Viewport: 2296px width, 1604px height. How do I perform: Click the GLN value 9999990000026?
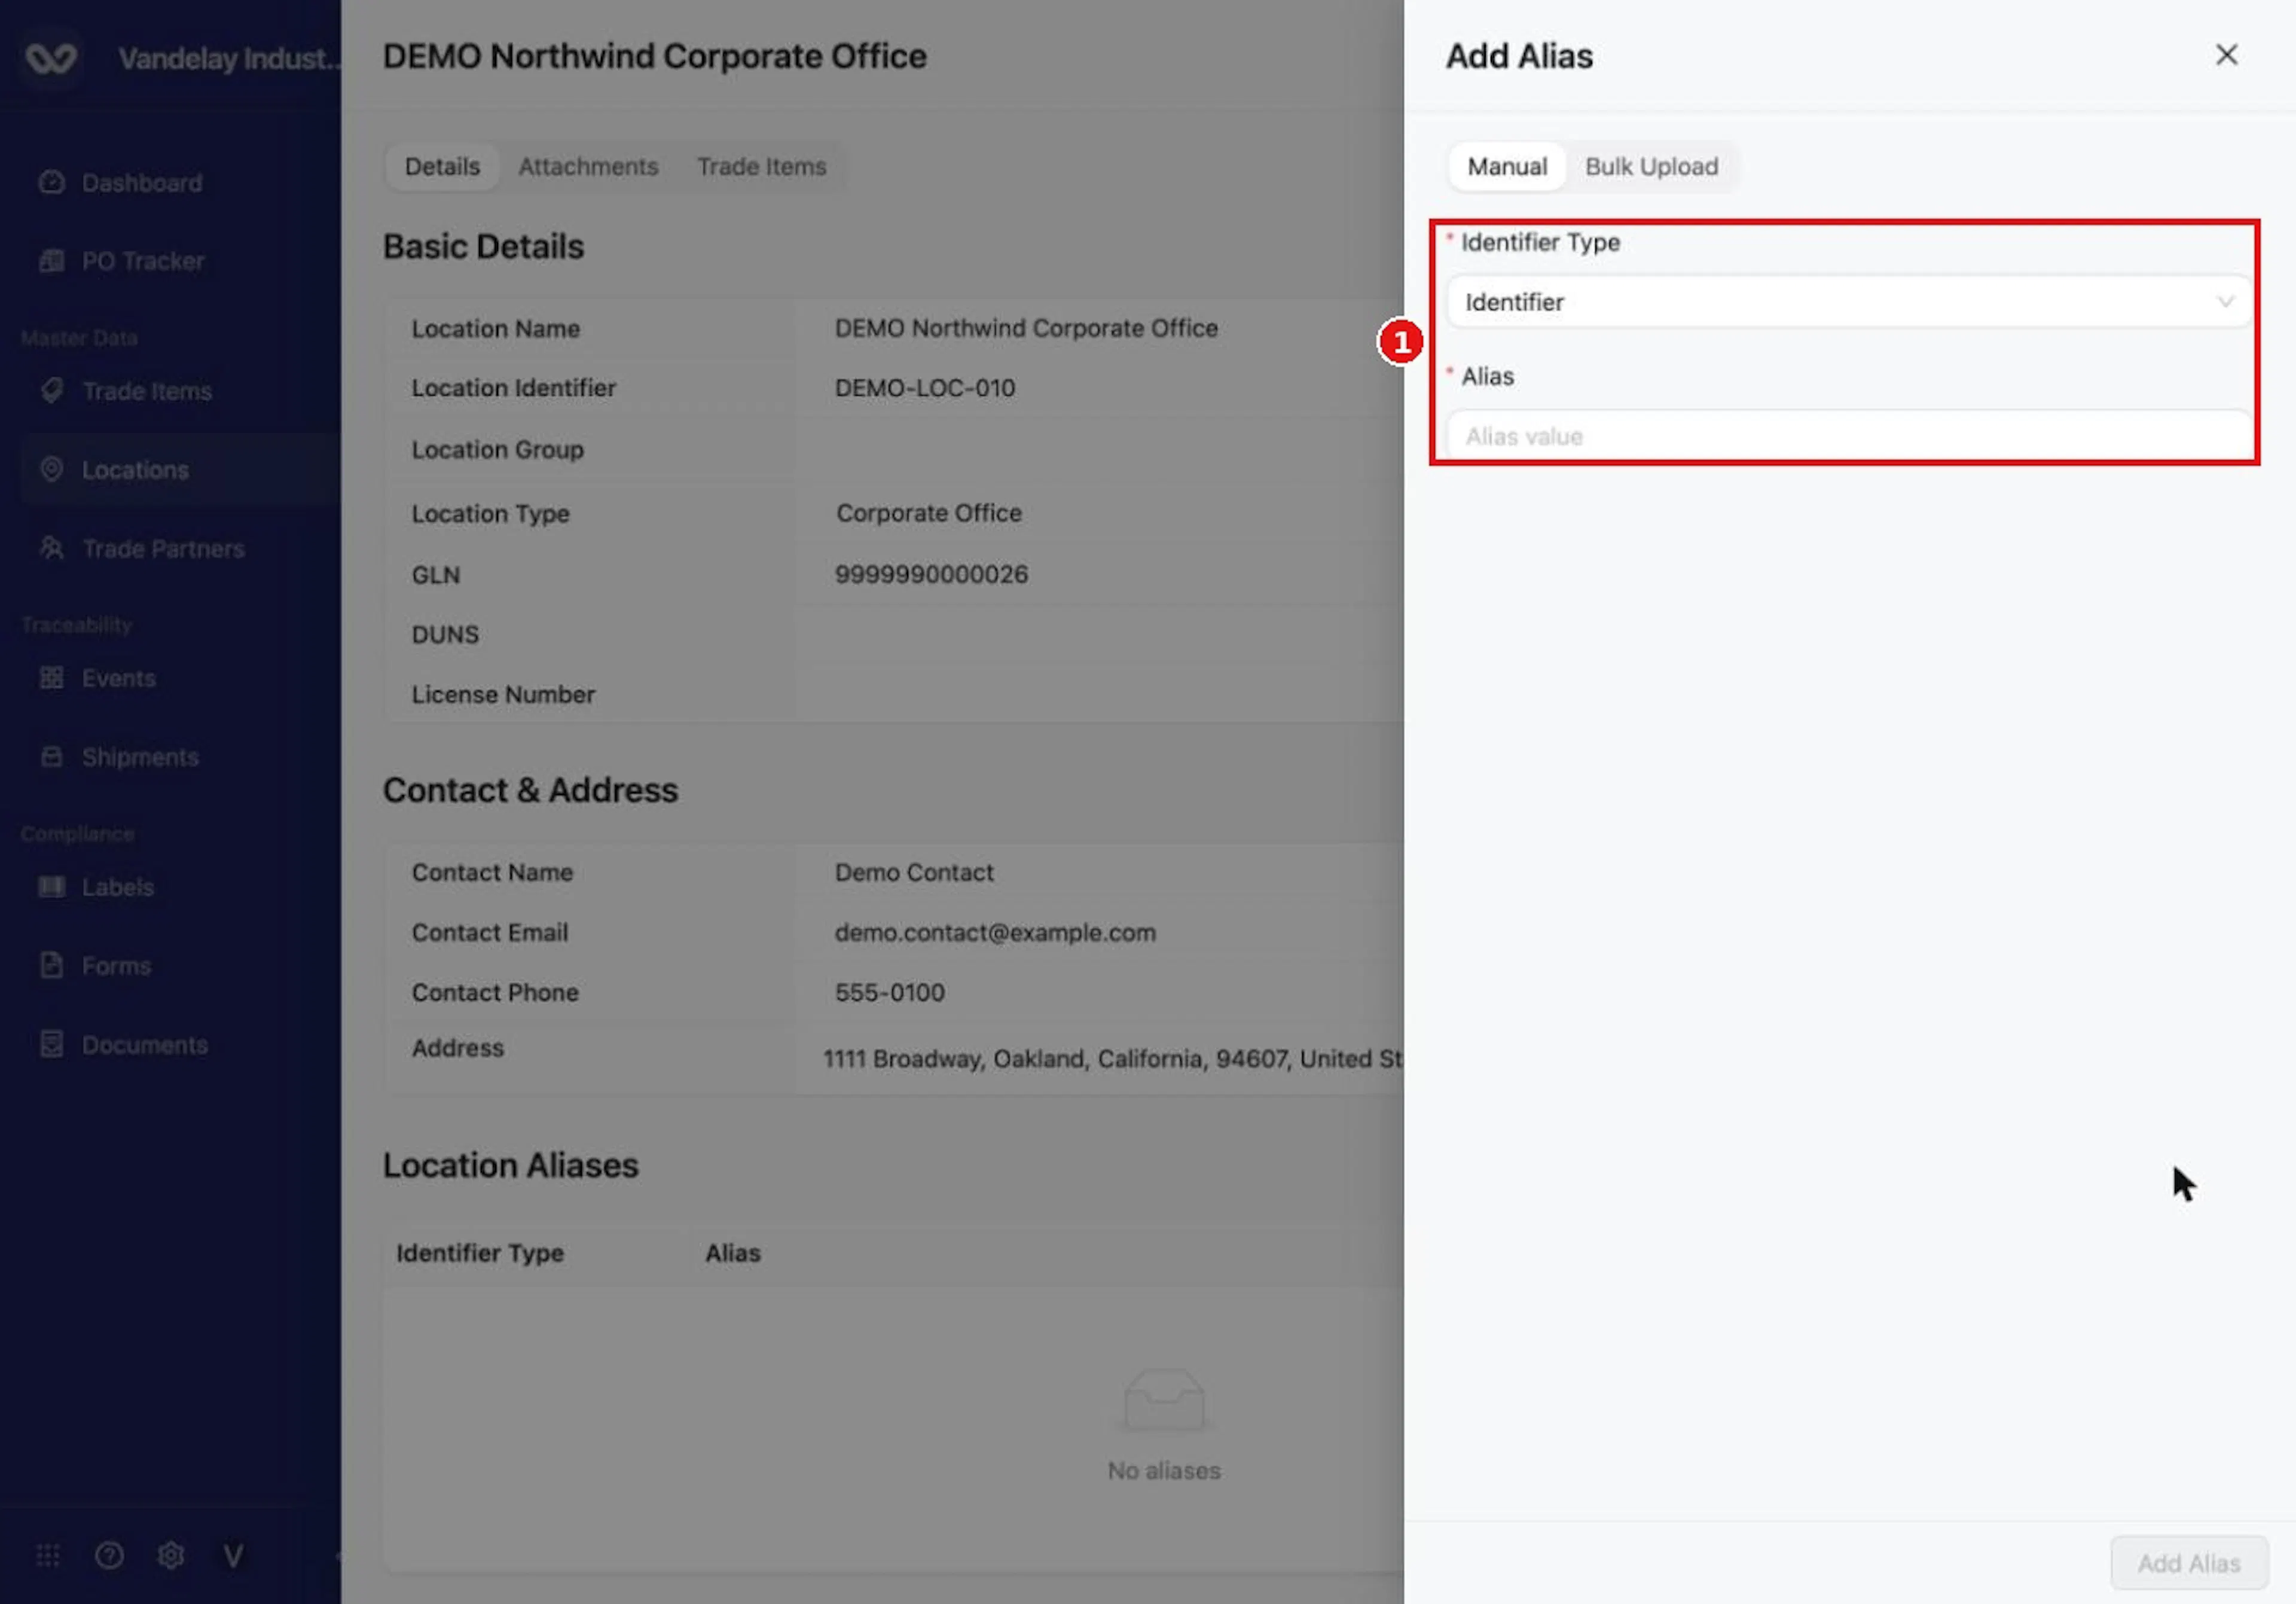coord(931,574)
